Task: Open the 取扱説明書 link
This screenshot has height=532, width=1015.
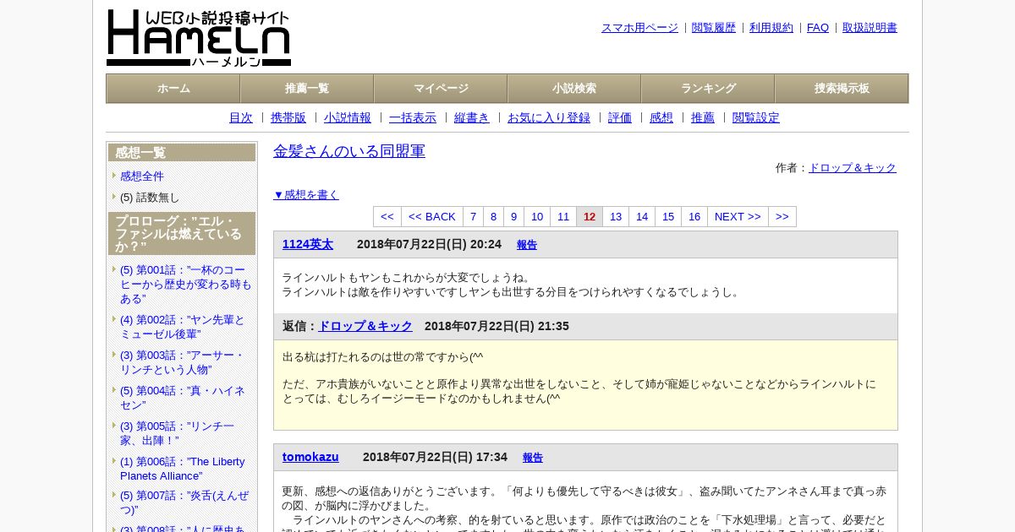Action: click(870, 28)
